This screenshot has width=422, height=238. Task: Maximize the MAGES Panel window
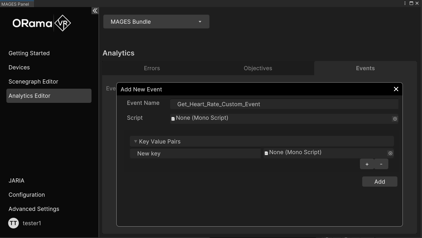click(411, 3)
